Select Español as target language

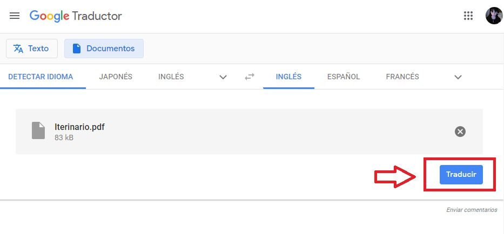(x=344, y=77)
